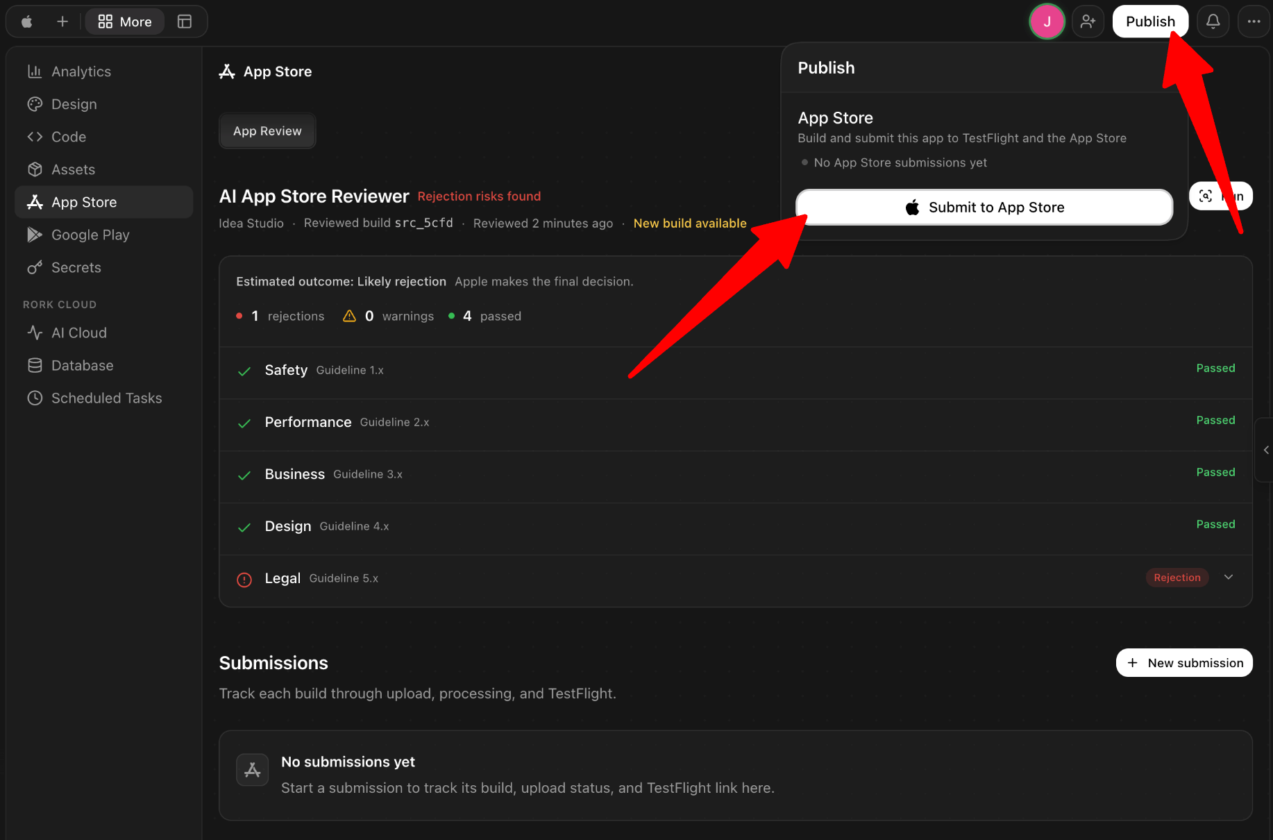
Task: Open Assets in the sidebar
Action: click(103, 169)
